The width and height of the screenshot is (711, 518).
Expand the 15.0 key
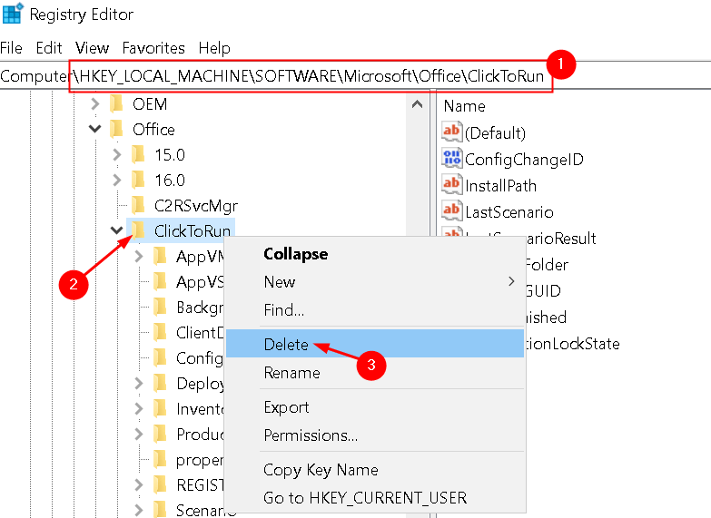[x=117, y=155]
